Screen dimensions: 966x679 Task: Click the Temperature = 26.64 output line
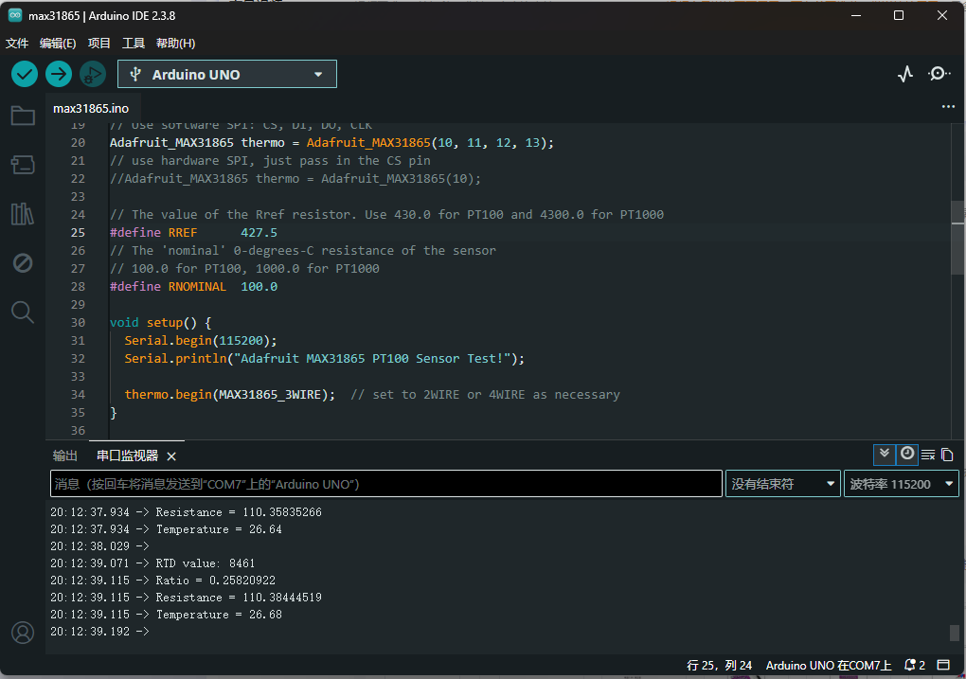[x=167, y=529]
